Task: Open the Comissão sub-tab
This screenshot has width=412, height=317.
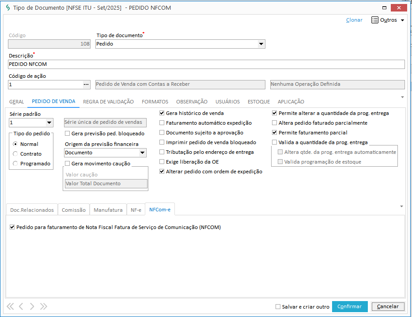Action: (x=74, y=210)
